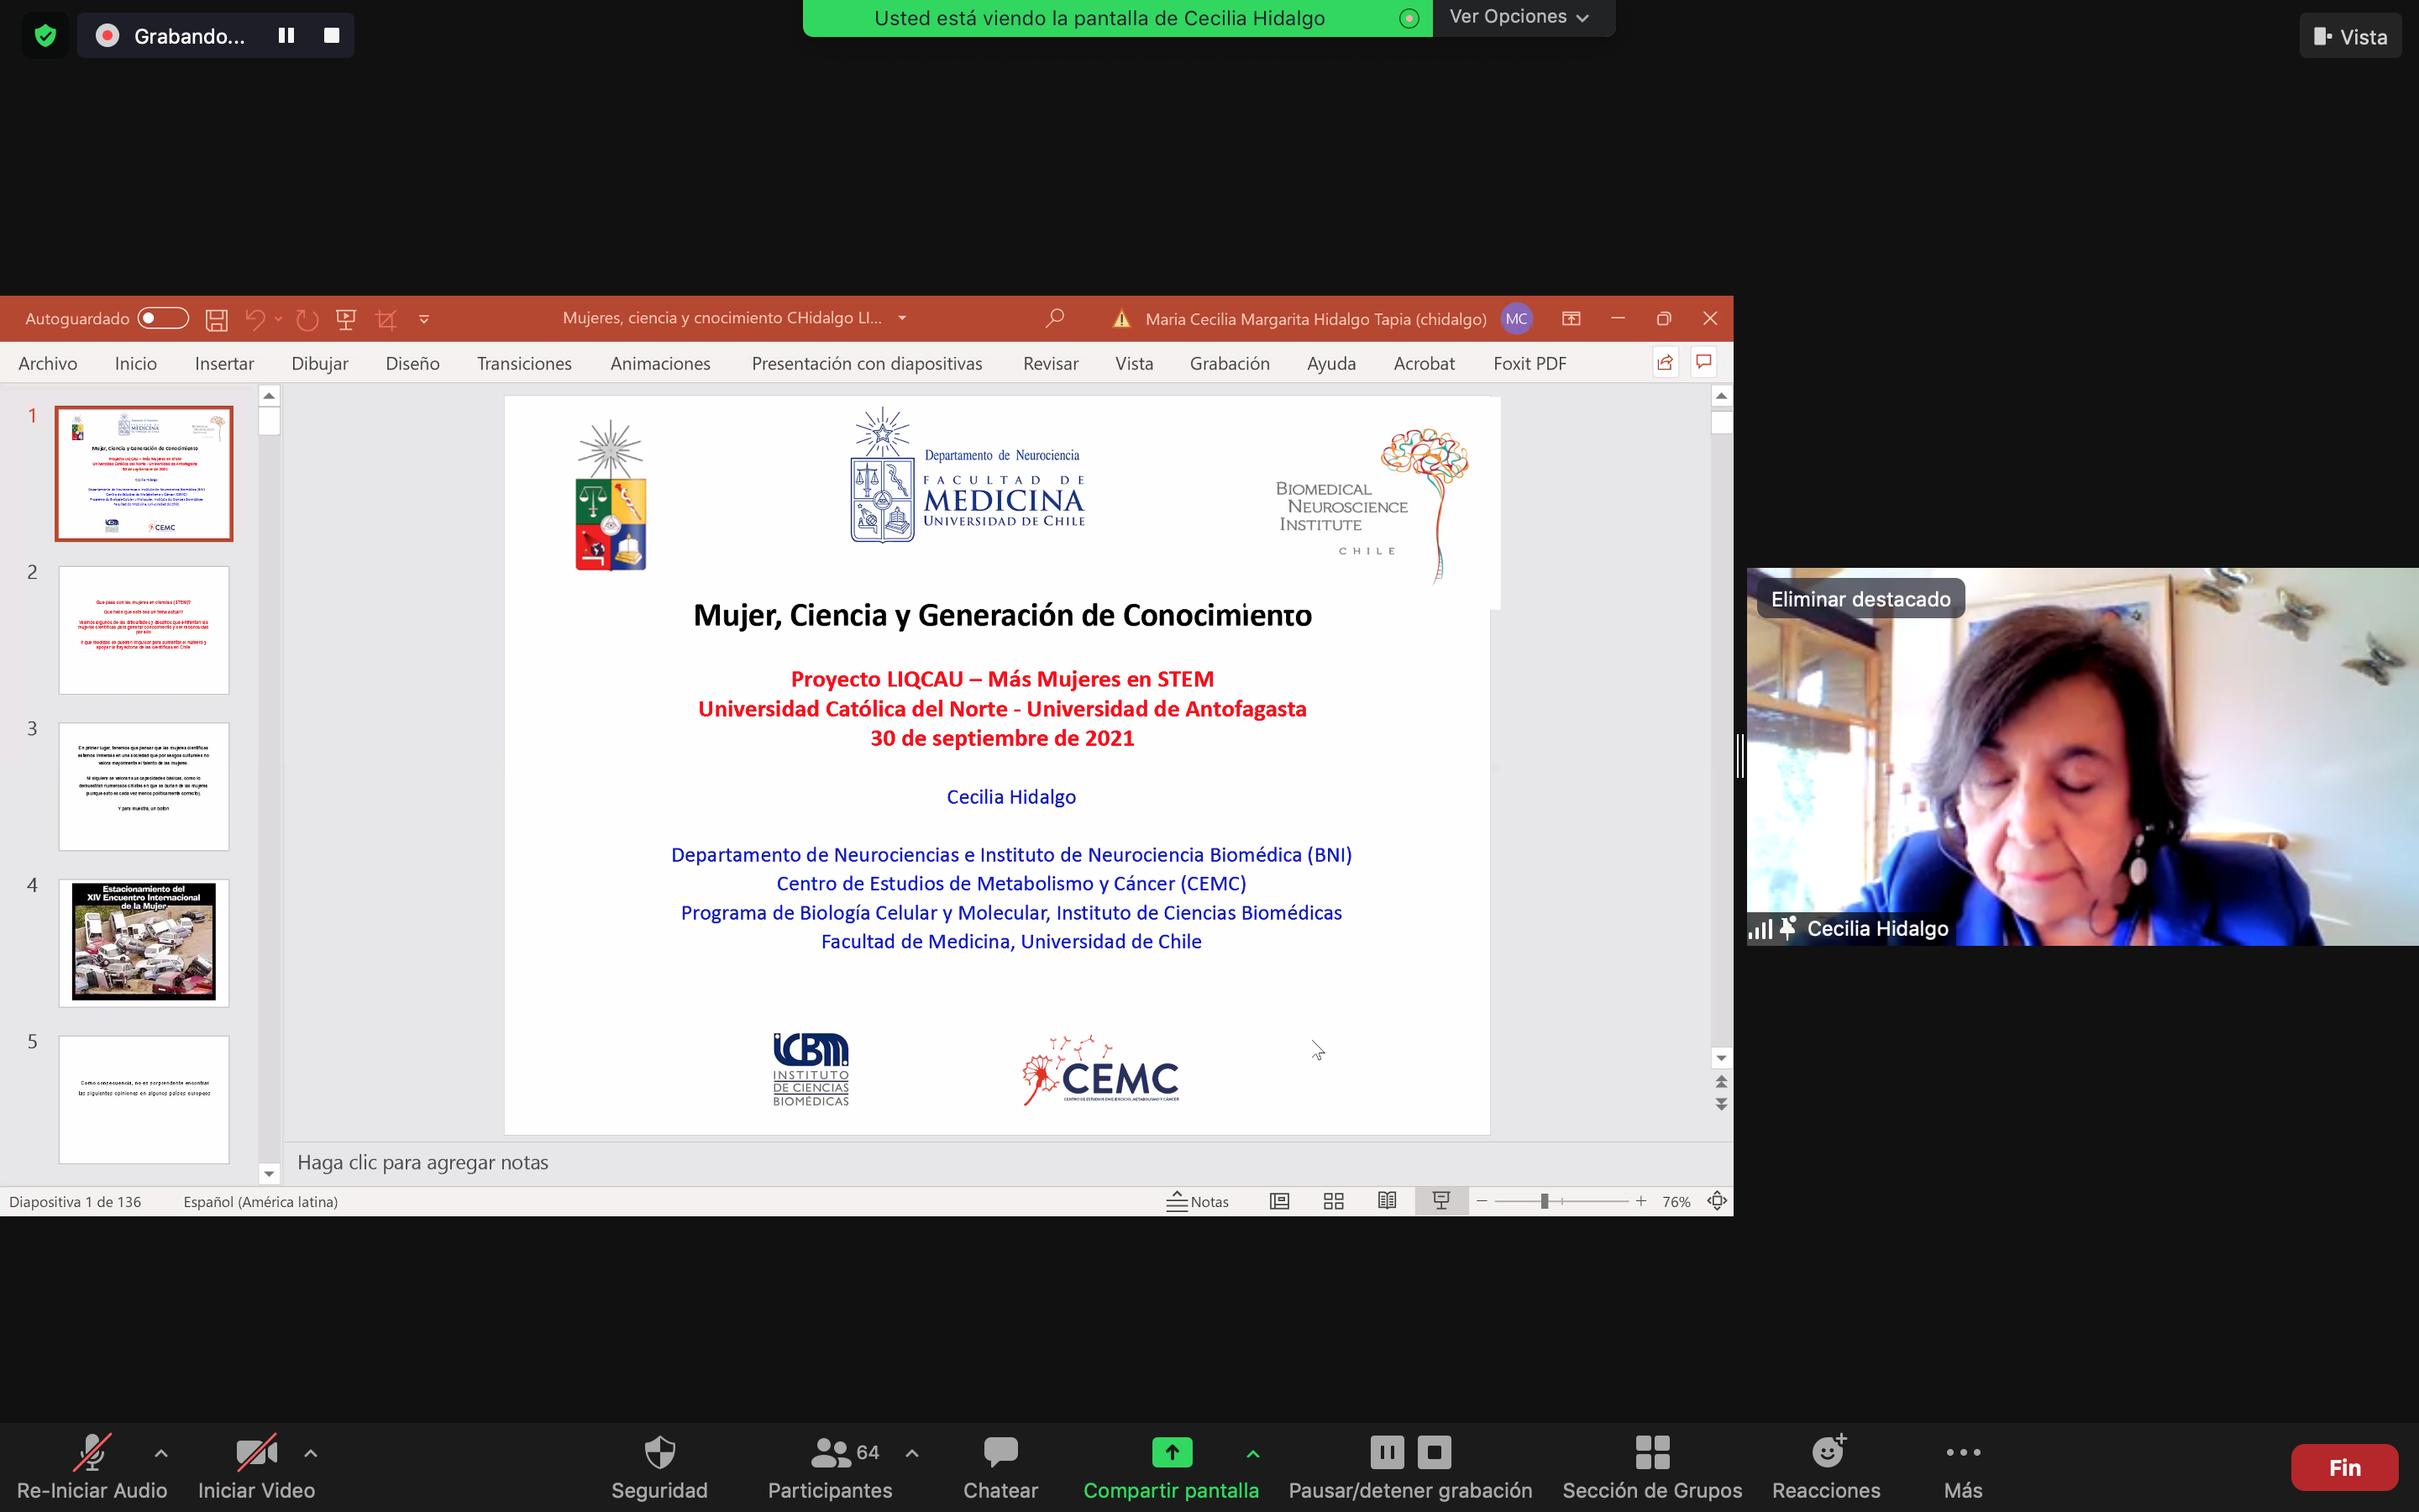2419x1512 pixels.
Task: Open the Insertar ribbon tab
Action: click(x=224, y=363)
